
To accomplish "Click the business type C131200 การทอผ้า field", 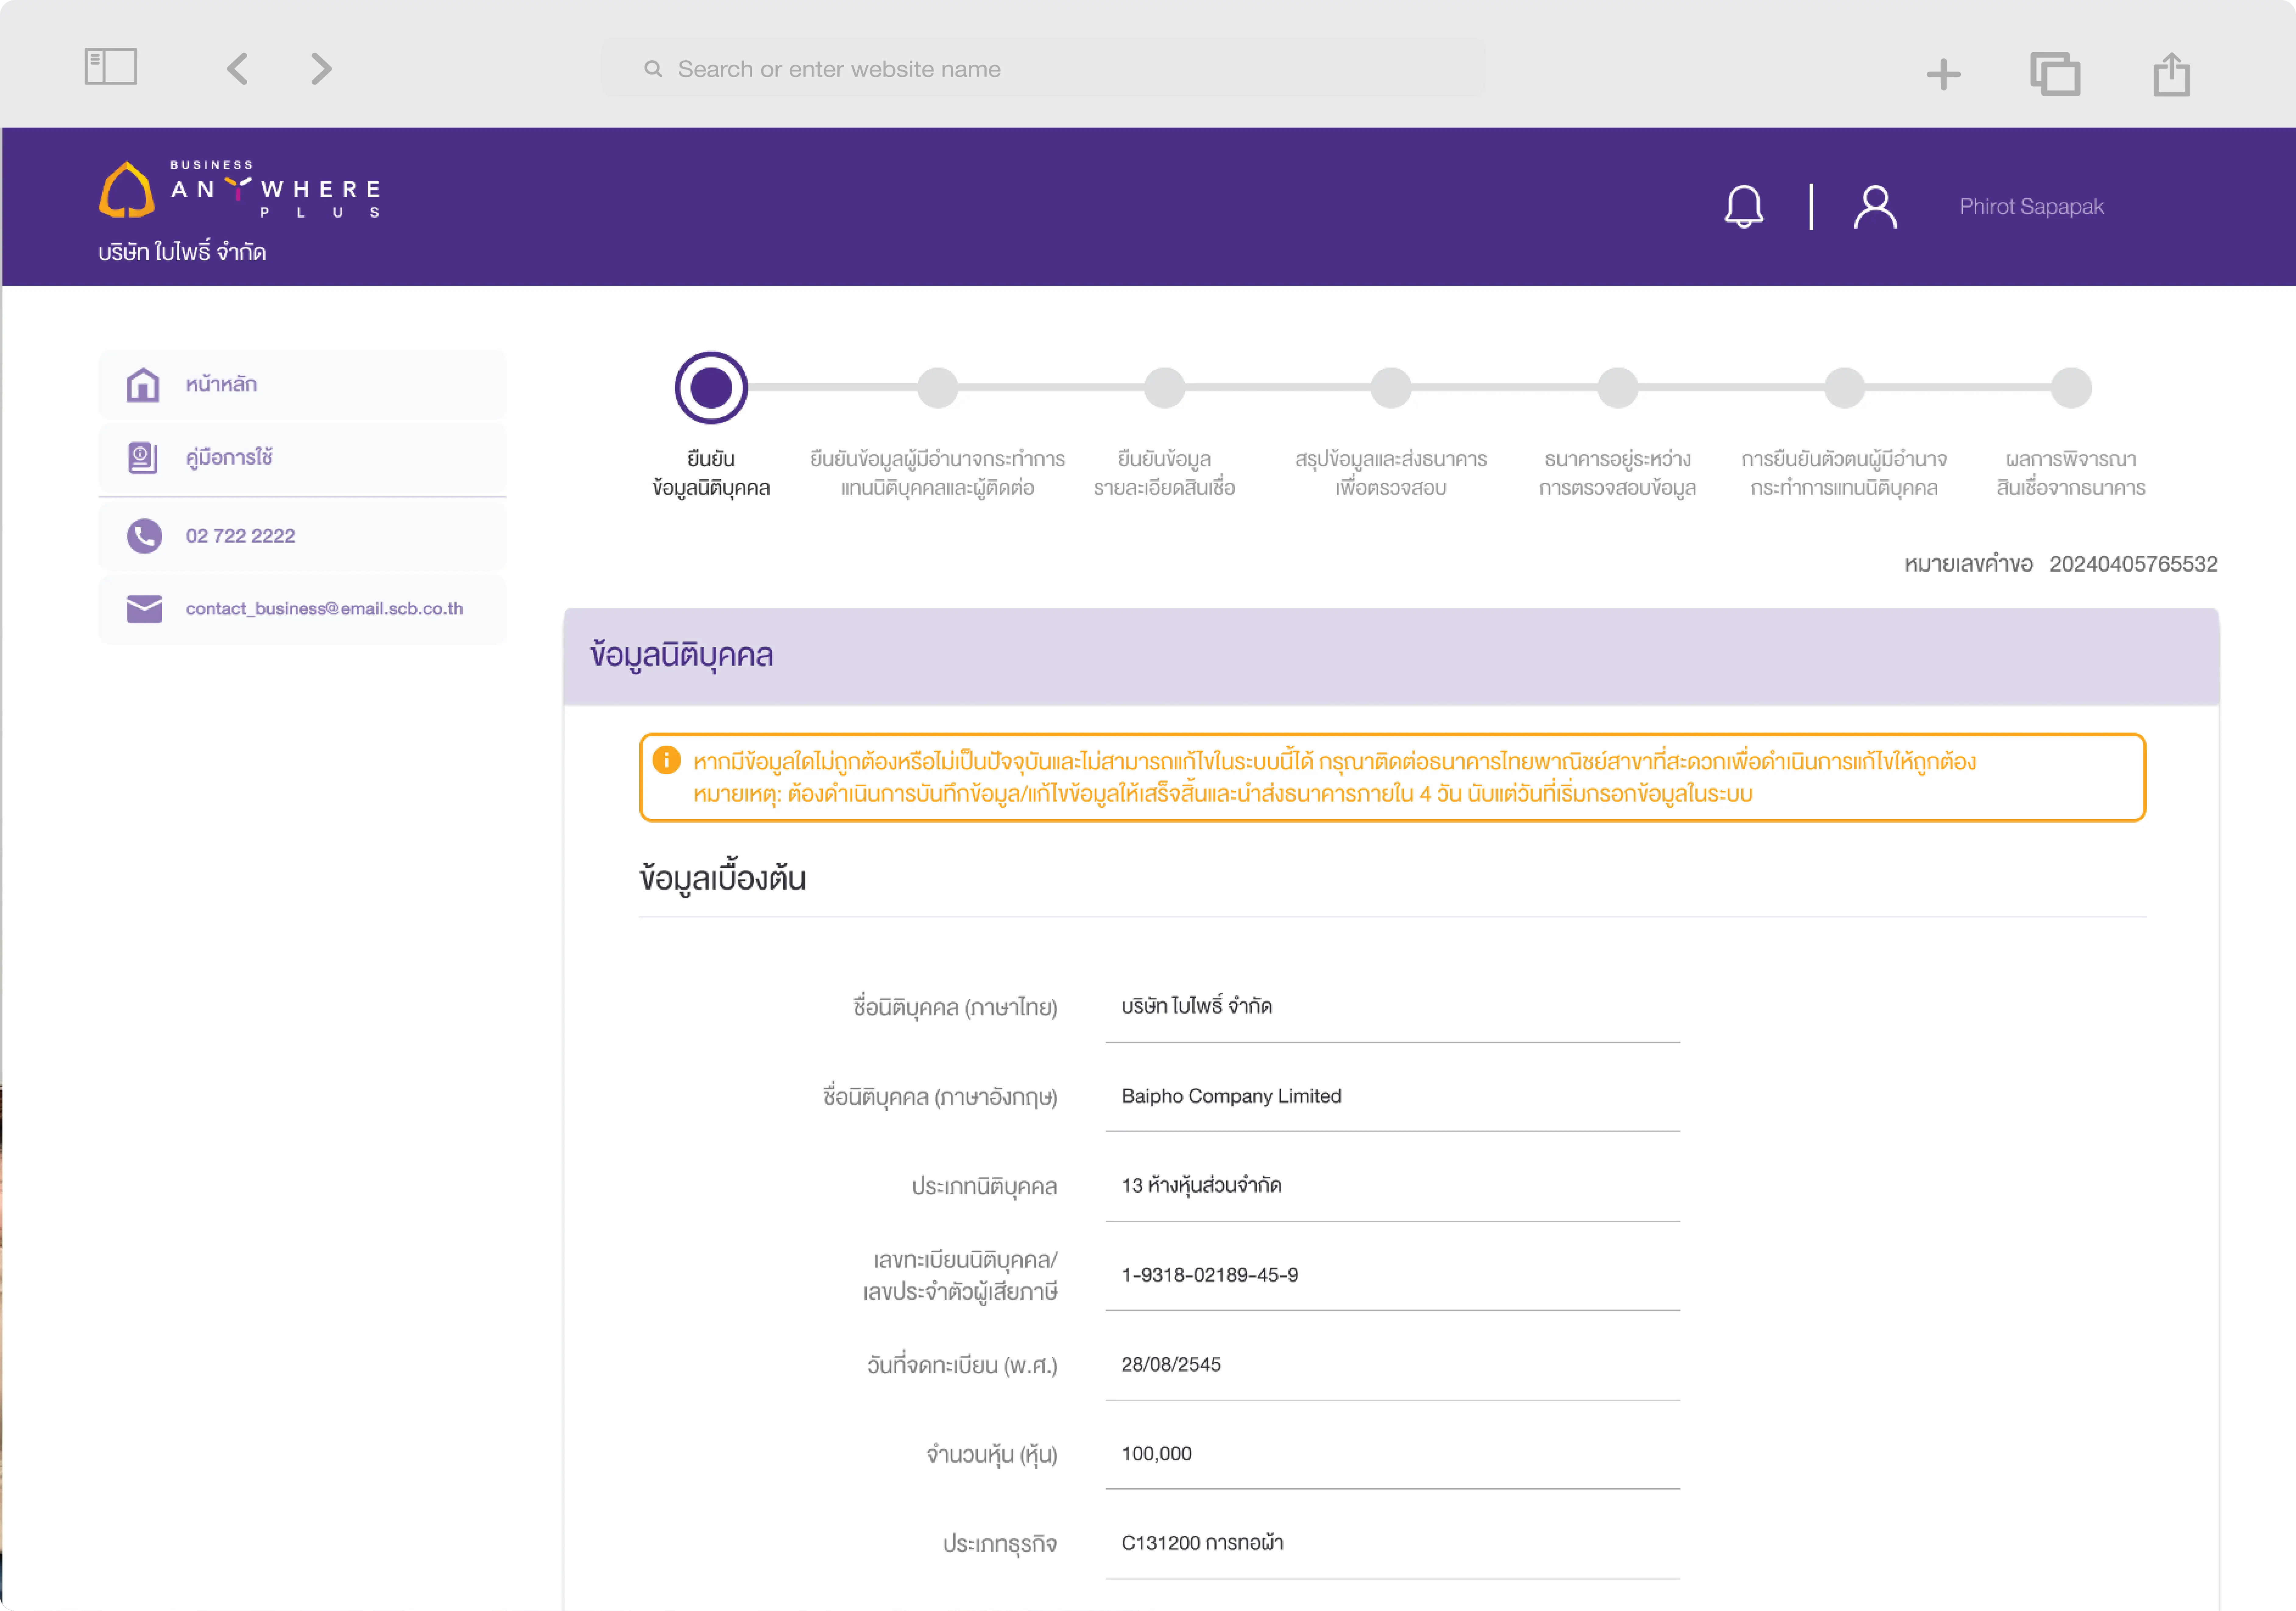I will click(1392, 1544).
